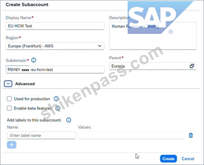Open the Parent value help icon

tap(192, 66)
